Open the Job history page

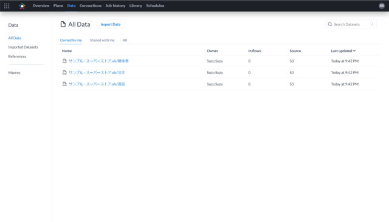[115, 5]
